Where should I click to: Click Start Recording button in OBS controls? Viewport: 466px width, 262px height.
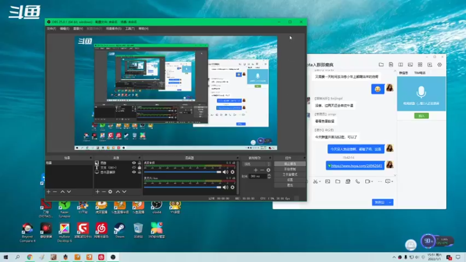tap(290, 169)
